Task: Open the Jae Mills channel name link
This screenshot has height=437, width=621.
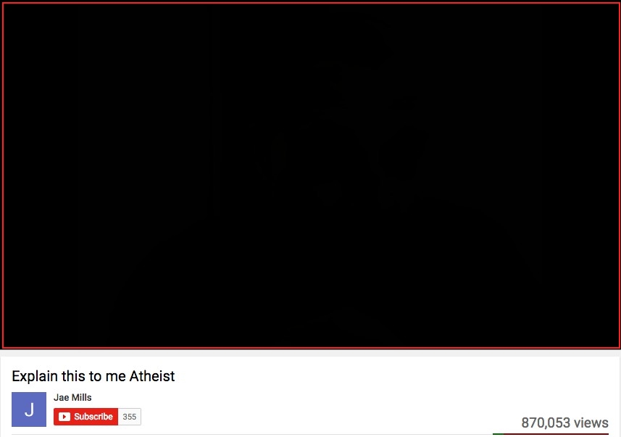Action: click(72, 397)
